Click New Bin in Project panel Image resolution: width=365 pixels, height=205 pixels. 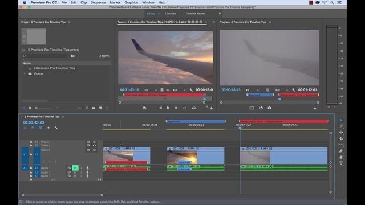(94, 108)
